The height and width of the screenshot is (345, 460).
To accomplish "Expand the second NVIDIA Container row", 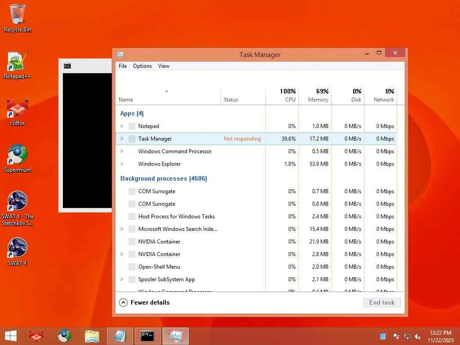I will (122, 254).
